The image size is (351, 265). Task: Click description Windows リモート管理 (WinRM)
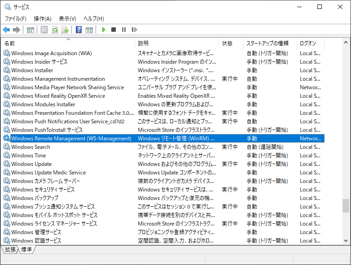coord(176,139)
